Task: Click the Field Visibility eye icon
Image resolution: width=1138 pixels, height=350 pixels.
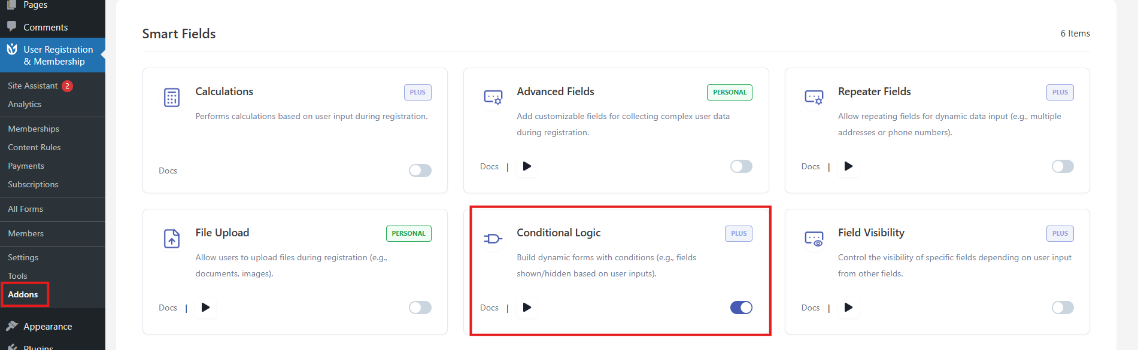Action: [814, 239]
